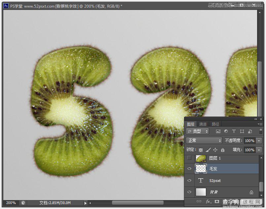Screen dimensions: 266x209
Task: Close the layers panel with X
Action: [261, 119]
